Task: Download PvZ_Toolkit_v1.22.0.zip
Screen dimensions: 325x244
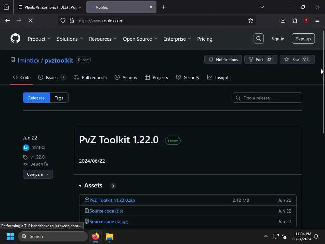Action: (x=112, y=200)
